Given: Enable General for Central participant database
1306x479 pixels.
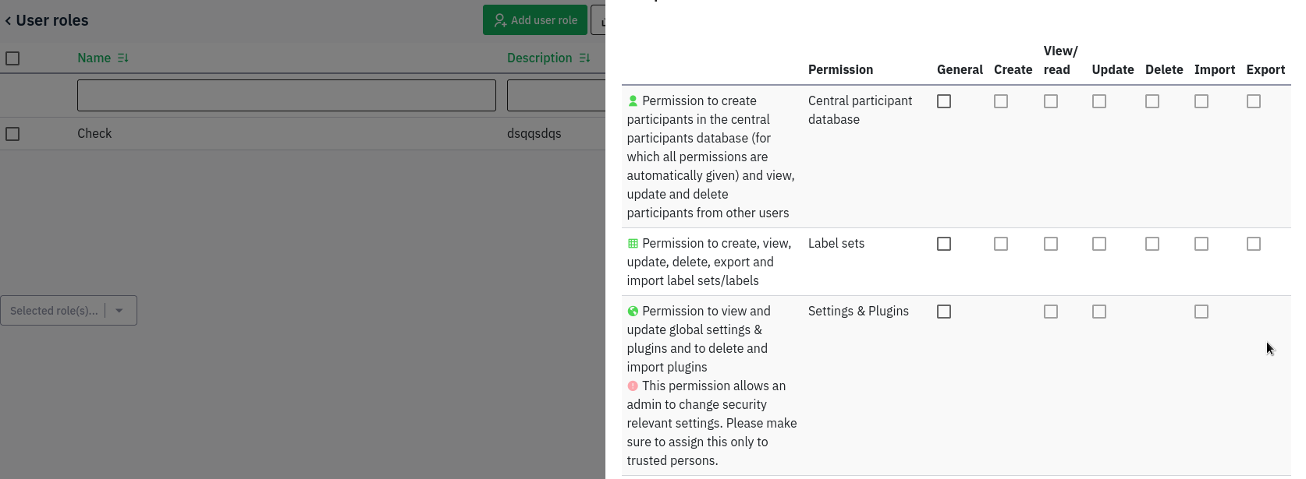Looking at the screenshot, I should coord(944,101).
